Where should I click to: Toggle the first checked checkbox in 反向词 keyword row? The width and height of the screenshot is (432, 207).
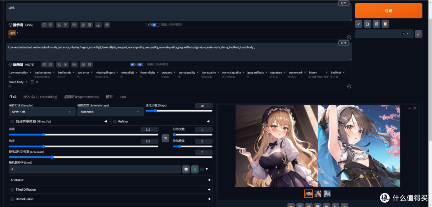tap(132, 65)
